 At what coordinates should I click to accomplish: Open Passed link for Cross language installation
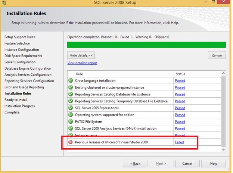tap(180, 81)
